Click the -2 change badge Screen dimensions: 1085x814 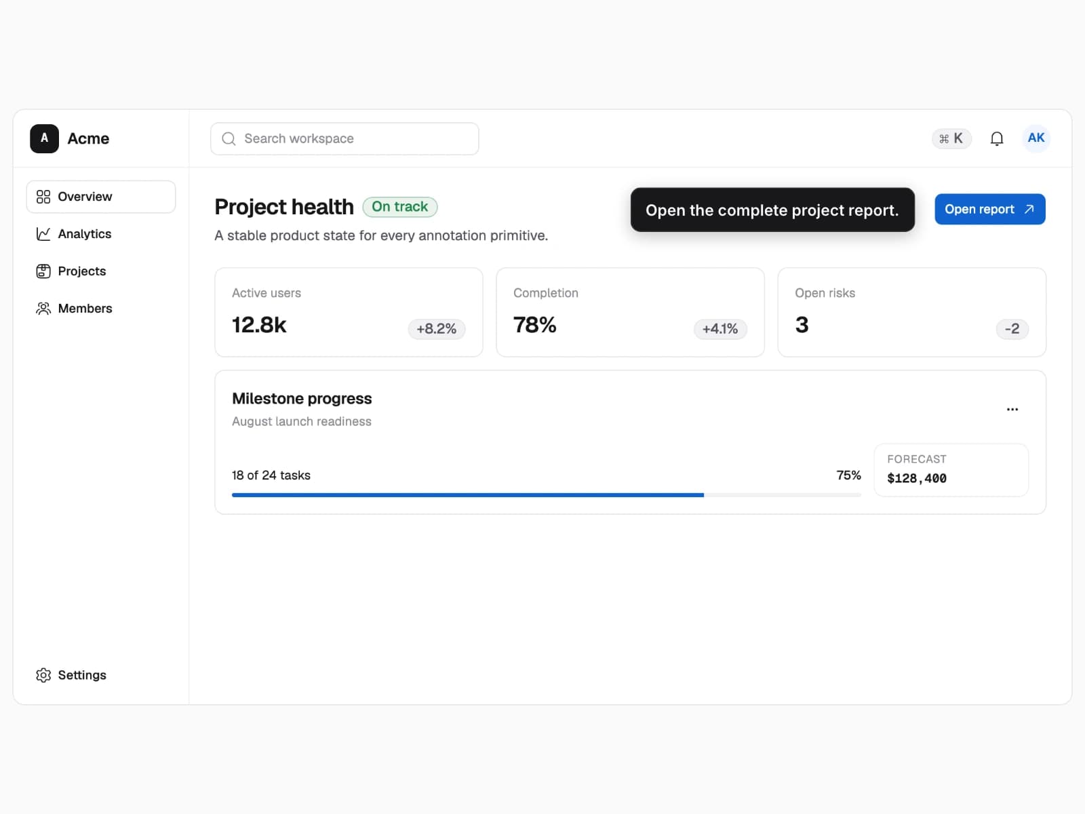(1012, 329)
